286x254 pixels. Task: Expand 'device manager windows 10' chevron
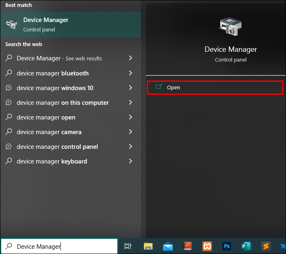(x=130, y=88)
